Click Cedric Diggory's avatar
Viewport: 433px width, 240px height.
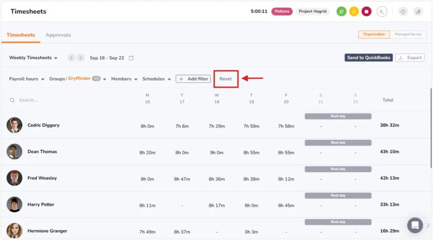click(x=14, y=125)
